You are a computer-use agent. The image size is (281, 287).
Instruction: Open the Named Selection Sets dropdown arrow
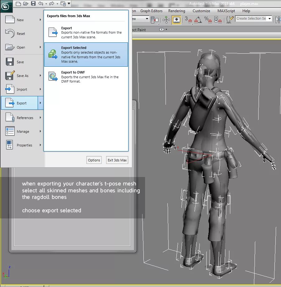[x=269, y=18]
